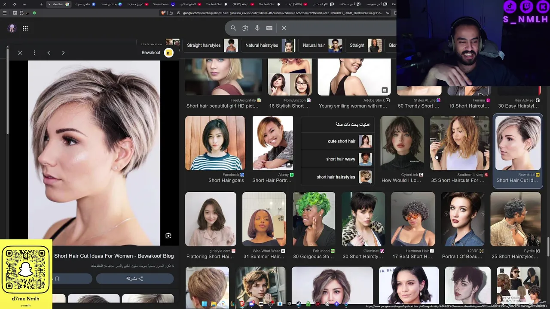This screenshot has width=550, height=309.
Task: Open the Who What Wear 31 Summer Hair result
Action: tap(264, 226)
